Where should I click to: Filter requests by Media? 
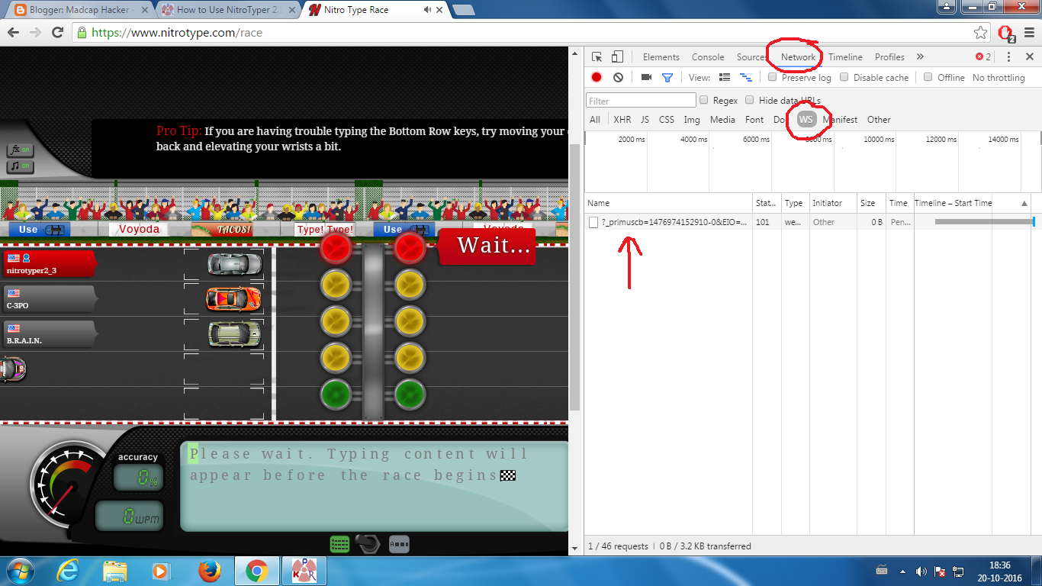pyautogui.click(x=722, y=120)
